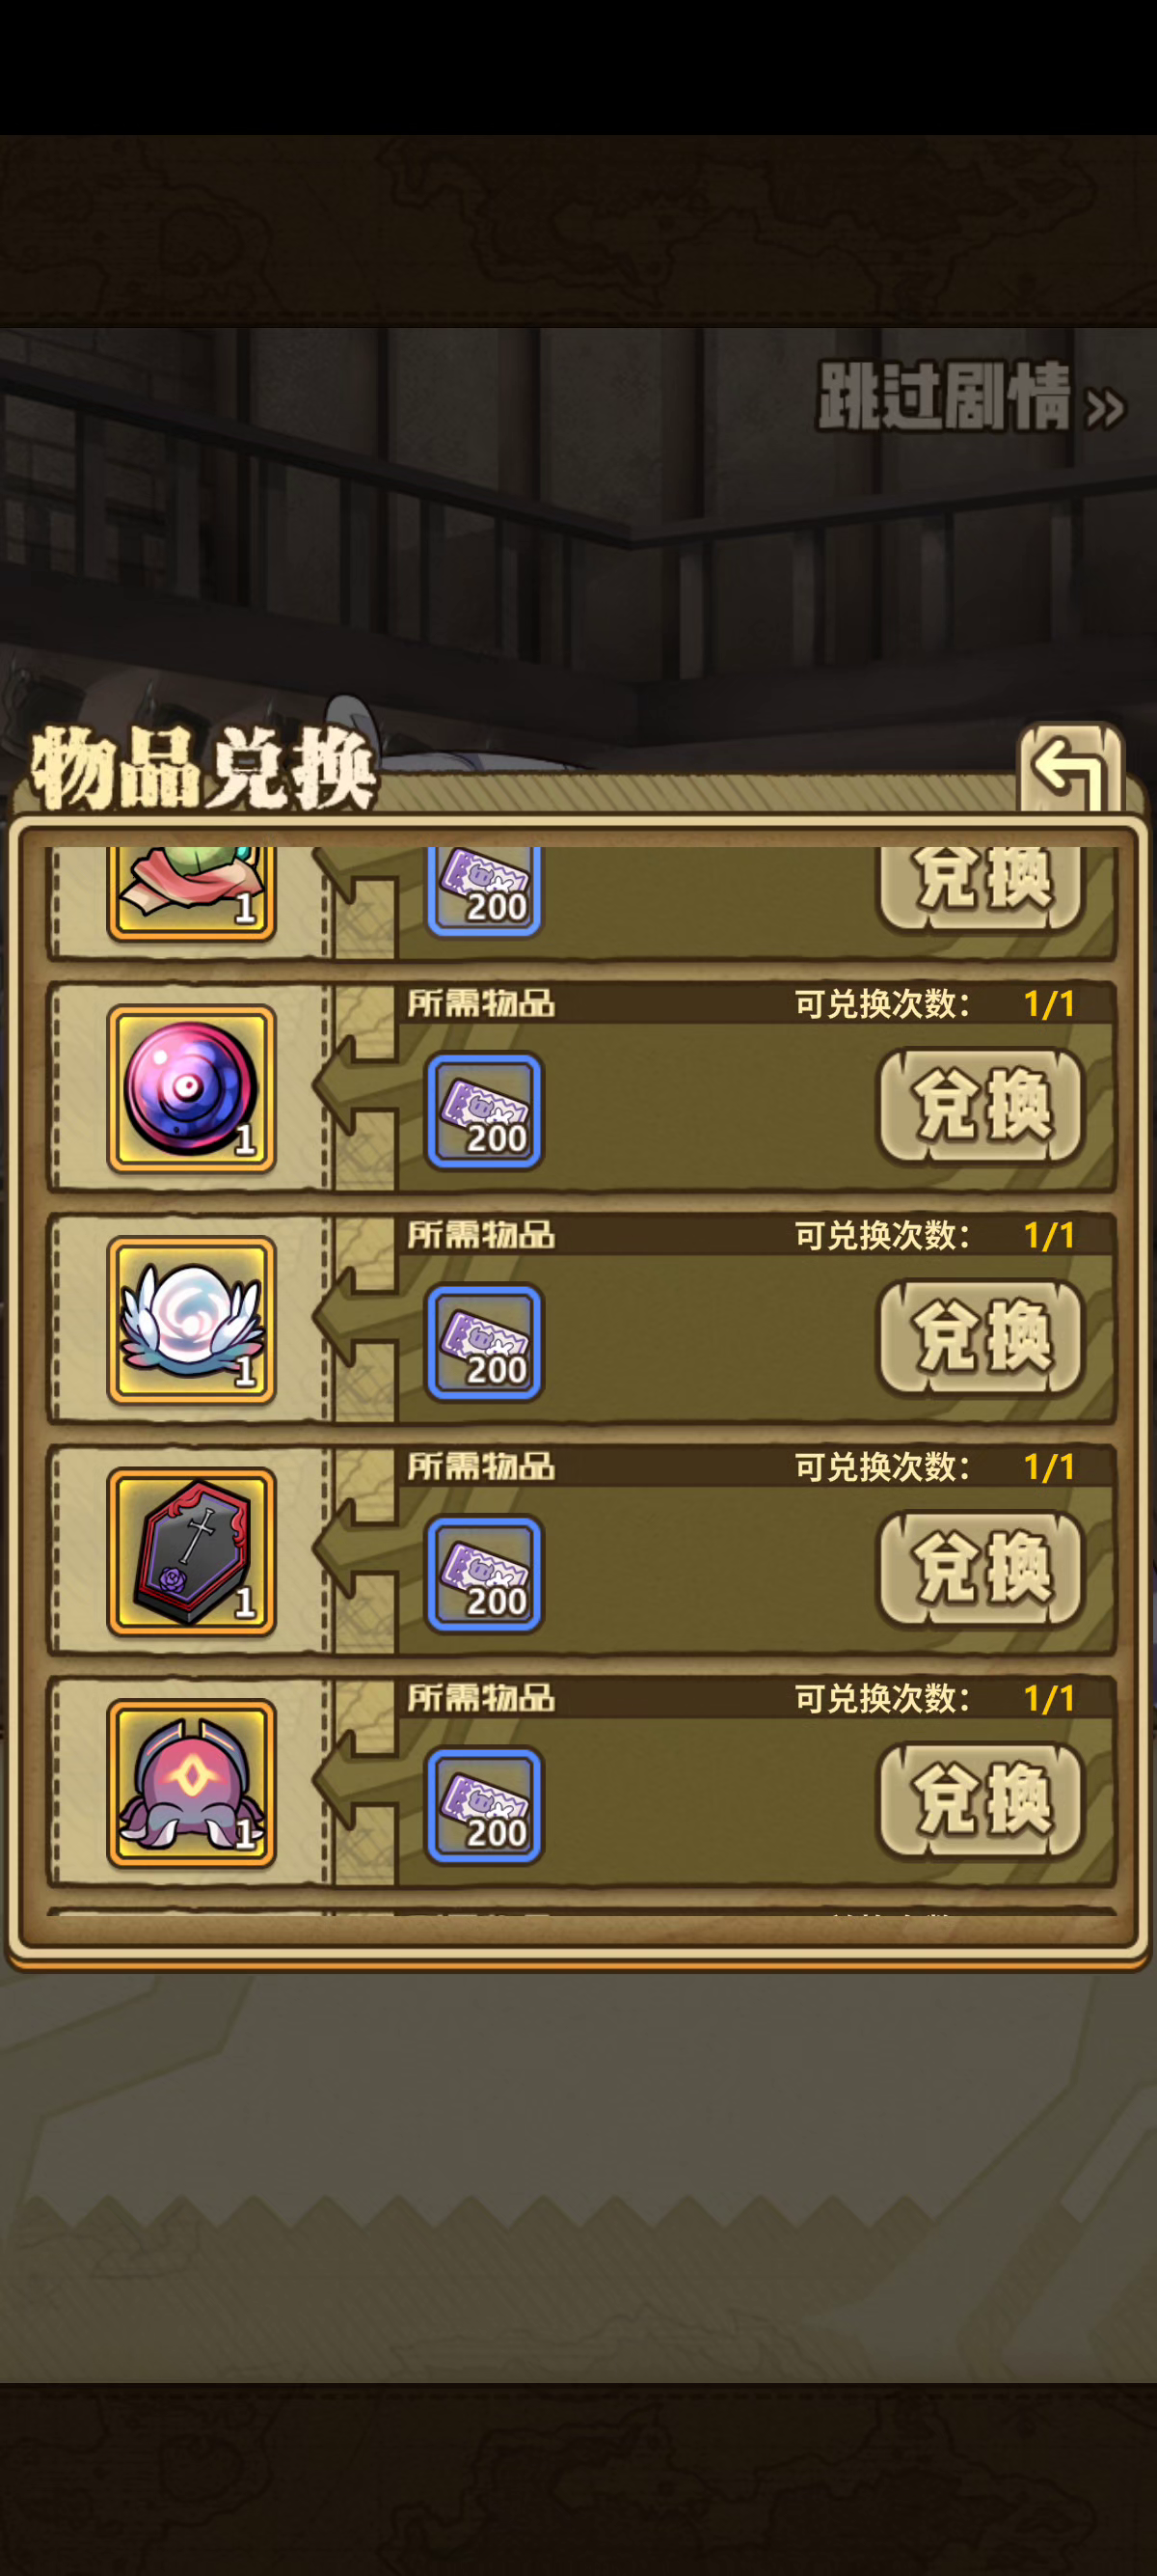
Task: Tap the 200 ticket cost for coffin item
Action: coord(484,1574)
